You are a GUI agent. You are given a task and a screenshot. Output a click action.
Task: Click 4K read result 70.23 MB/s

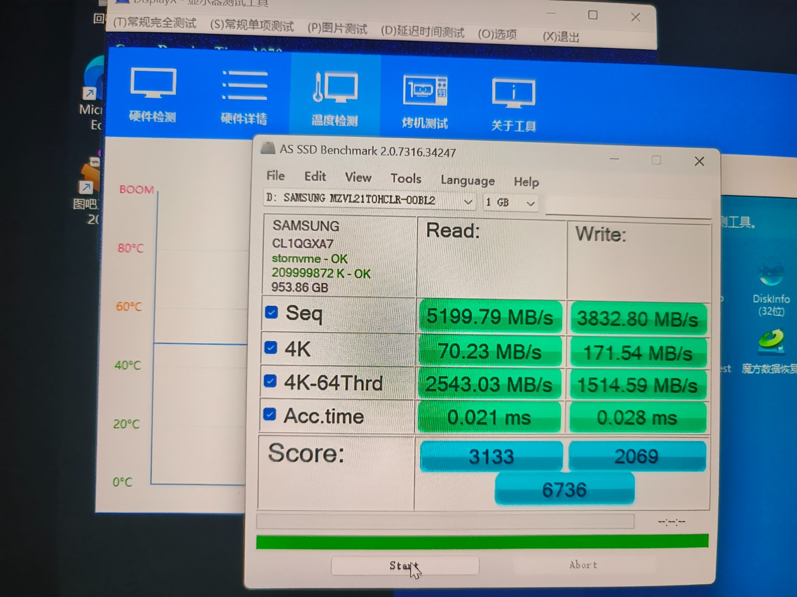(x=490, y=352)
